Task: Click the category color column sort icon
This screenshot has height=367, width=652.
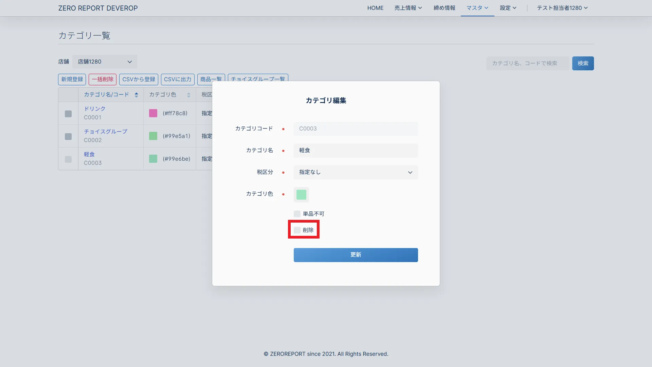Action: 188,95
